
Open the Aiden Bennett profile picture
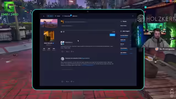click(49, 36)
